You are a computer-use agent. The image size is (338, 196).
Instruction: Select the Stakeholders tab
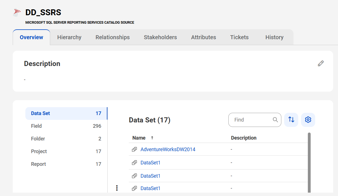[x=160, y=37]
